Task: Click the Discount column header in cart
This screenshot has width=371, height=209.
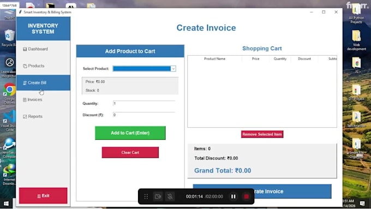Action: click(x=304, y=59)
